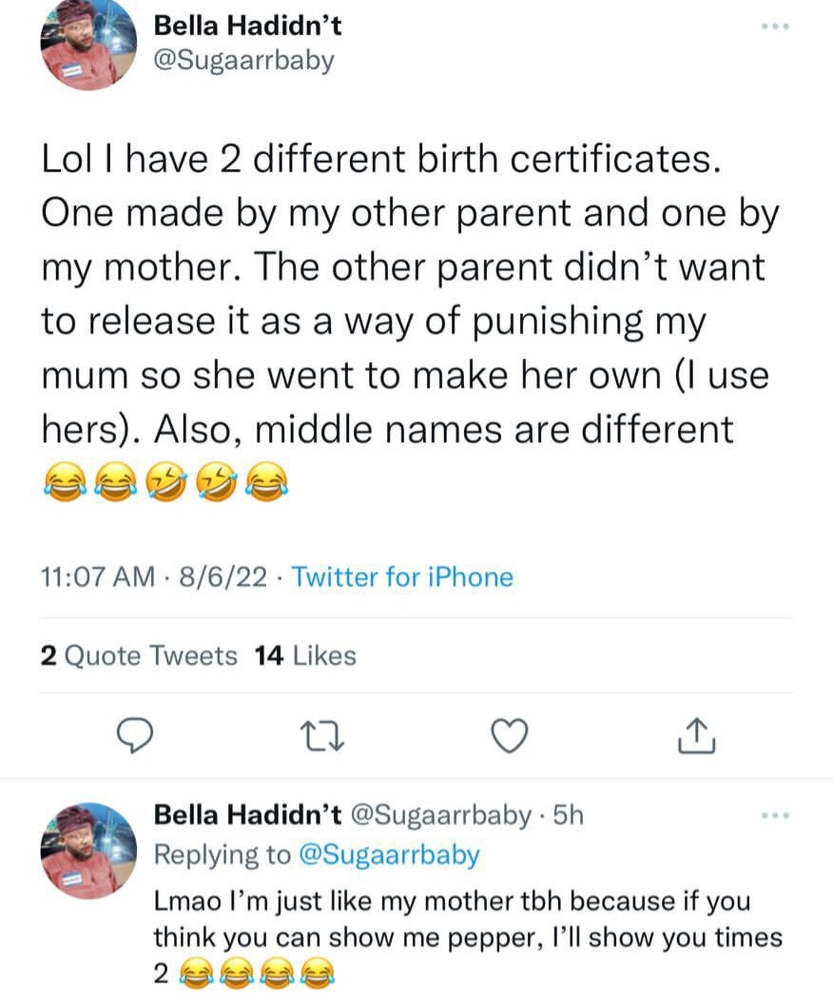Click the Replying to @Sugaarrbaby mention

pos(390,854)
